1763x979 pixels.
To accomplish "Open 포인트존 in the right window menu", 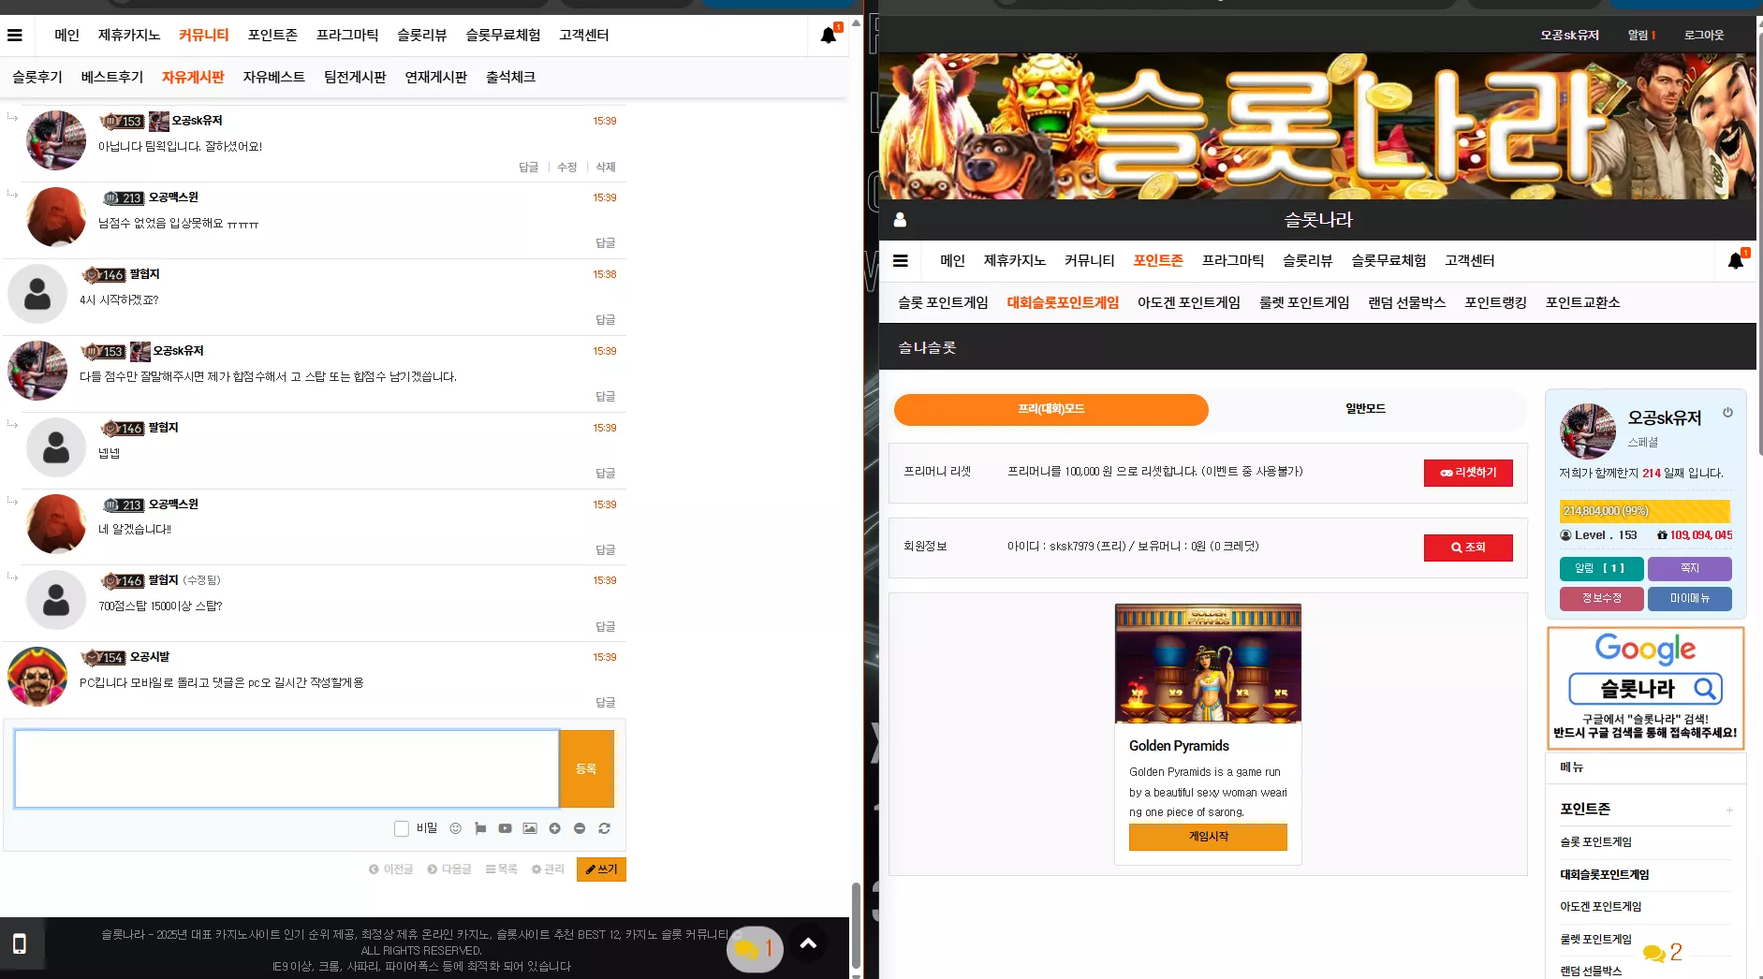I will 1158,261.
